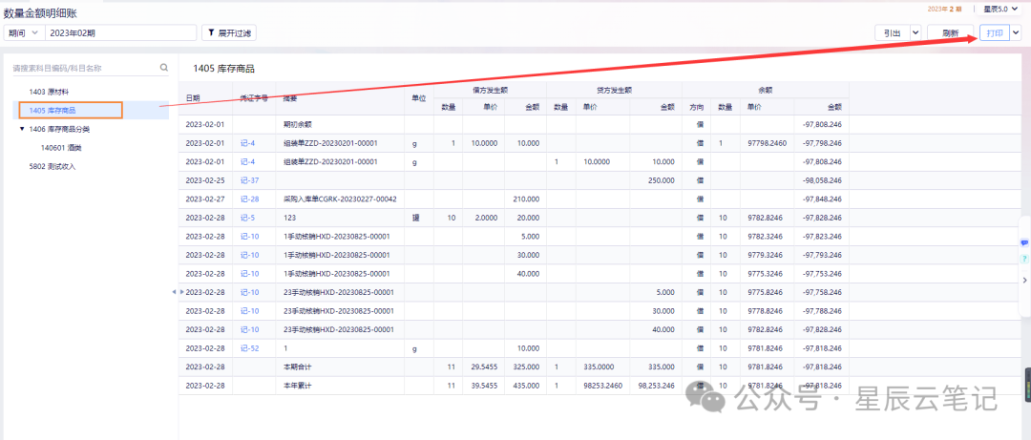This screenshot has width=1031, height=440.
Task: Click the 单位 column header
Action: point(419,98)
